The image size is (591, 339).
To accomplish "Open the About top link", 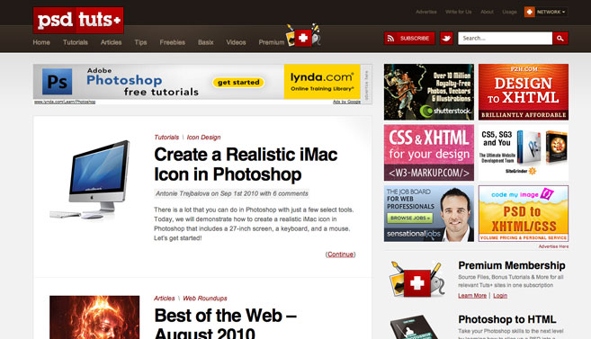I will [x=487, y=12].
